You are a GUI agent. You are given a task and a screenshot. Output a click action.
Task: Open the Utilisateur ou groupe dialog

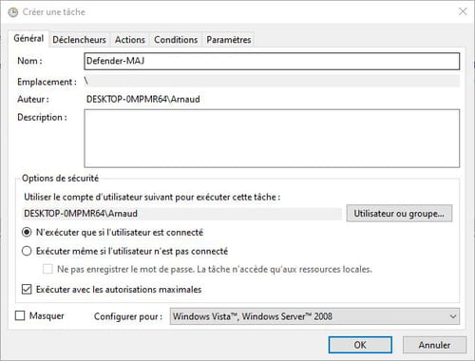tap(399, 214)
